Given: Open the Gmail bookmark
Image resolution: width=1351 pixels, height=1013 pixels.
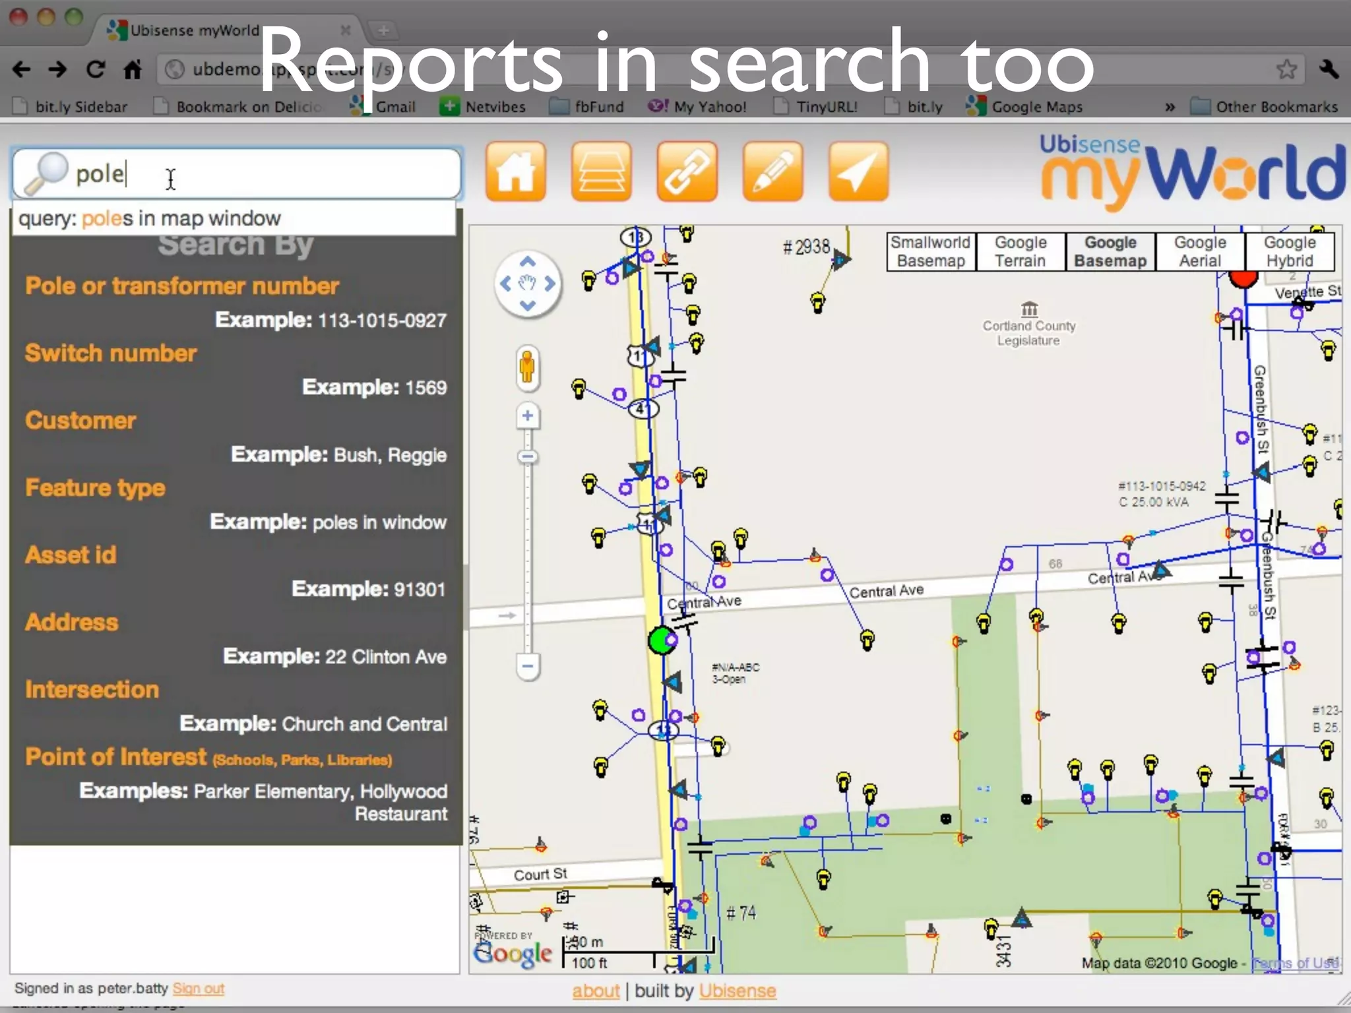Looking at the screenshot, I should (x=383, y=107).
